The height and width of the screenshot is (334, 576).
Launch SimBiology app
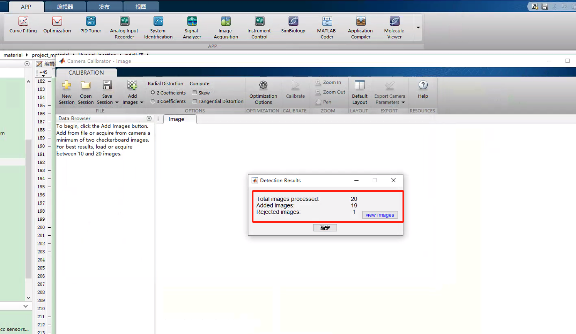pyautogui.click(x=293, y=25)
